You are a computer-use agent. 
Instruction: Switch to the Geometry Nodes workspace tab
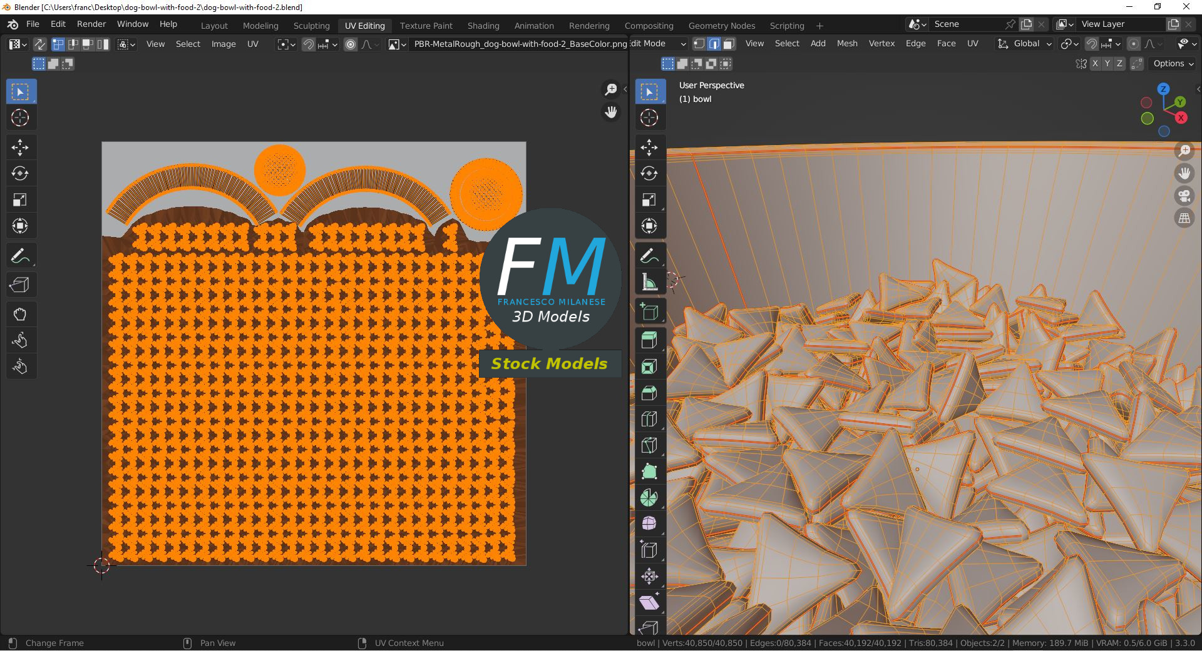click(721, 26)
